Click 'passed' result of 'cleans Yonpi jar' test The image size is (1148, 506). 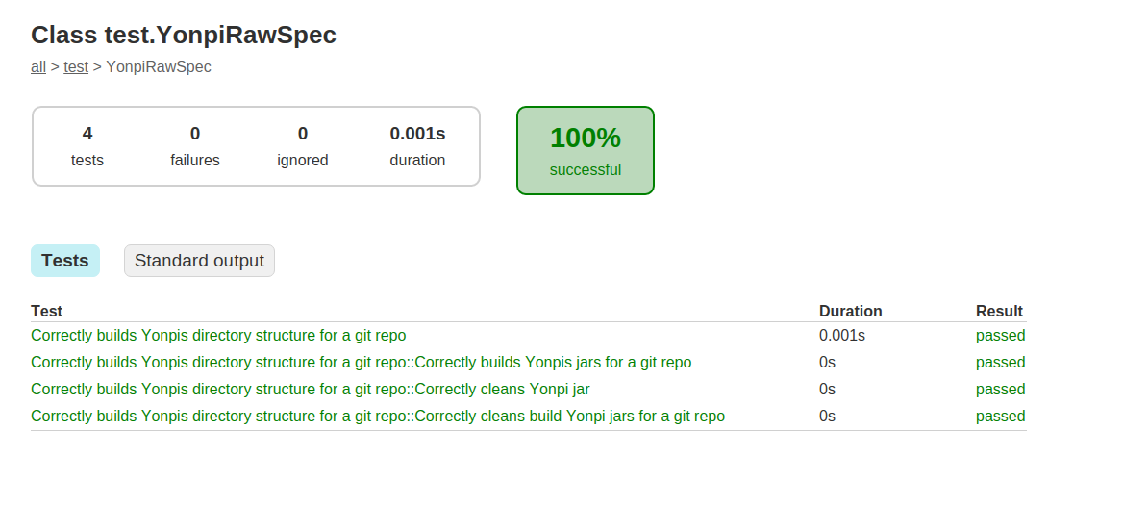tap(1000, 389)
